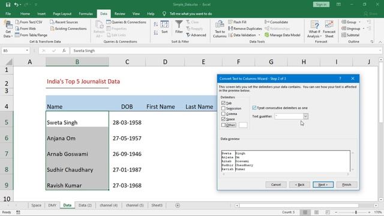Check the Comma delimiter checkbox
The height and width of the screenshot is (216, 384).
(x=223, y=113)
